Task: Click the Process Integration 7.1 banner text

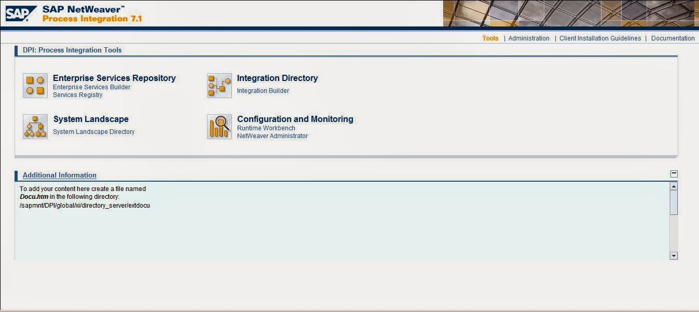Action: click(x=92, y=19)
